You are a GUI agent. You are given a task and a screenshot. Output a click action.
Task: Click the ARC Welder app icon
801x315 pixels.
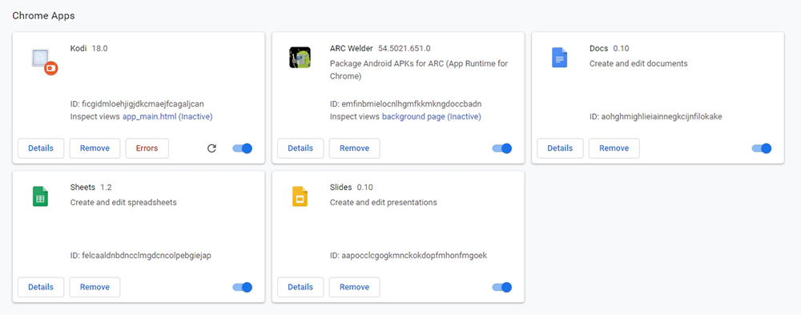(300, 58)
